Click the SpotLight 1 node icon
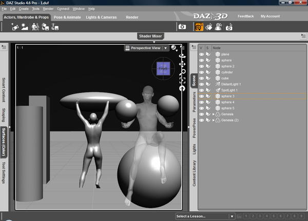The width and height of the screenshot is (308, 221). tap(218, 90)
